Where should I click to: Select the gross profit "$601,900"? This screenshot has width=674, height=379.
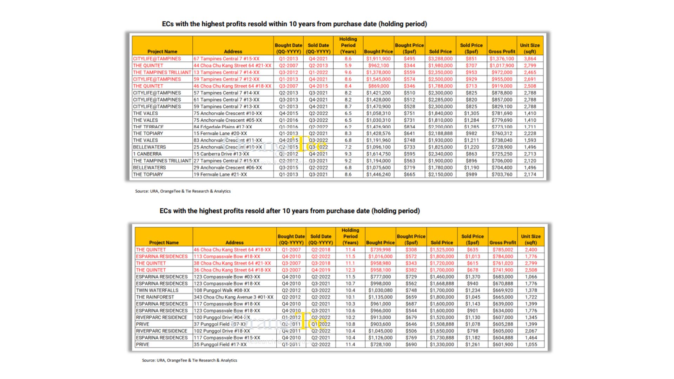(x=503, y=345)
